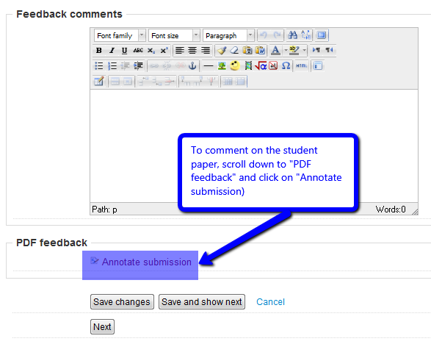Screen dimensions: 431x344
Task: Insert an anchor with anchor icon
Action: [192, 65]
